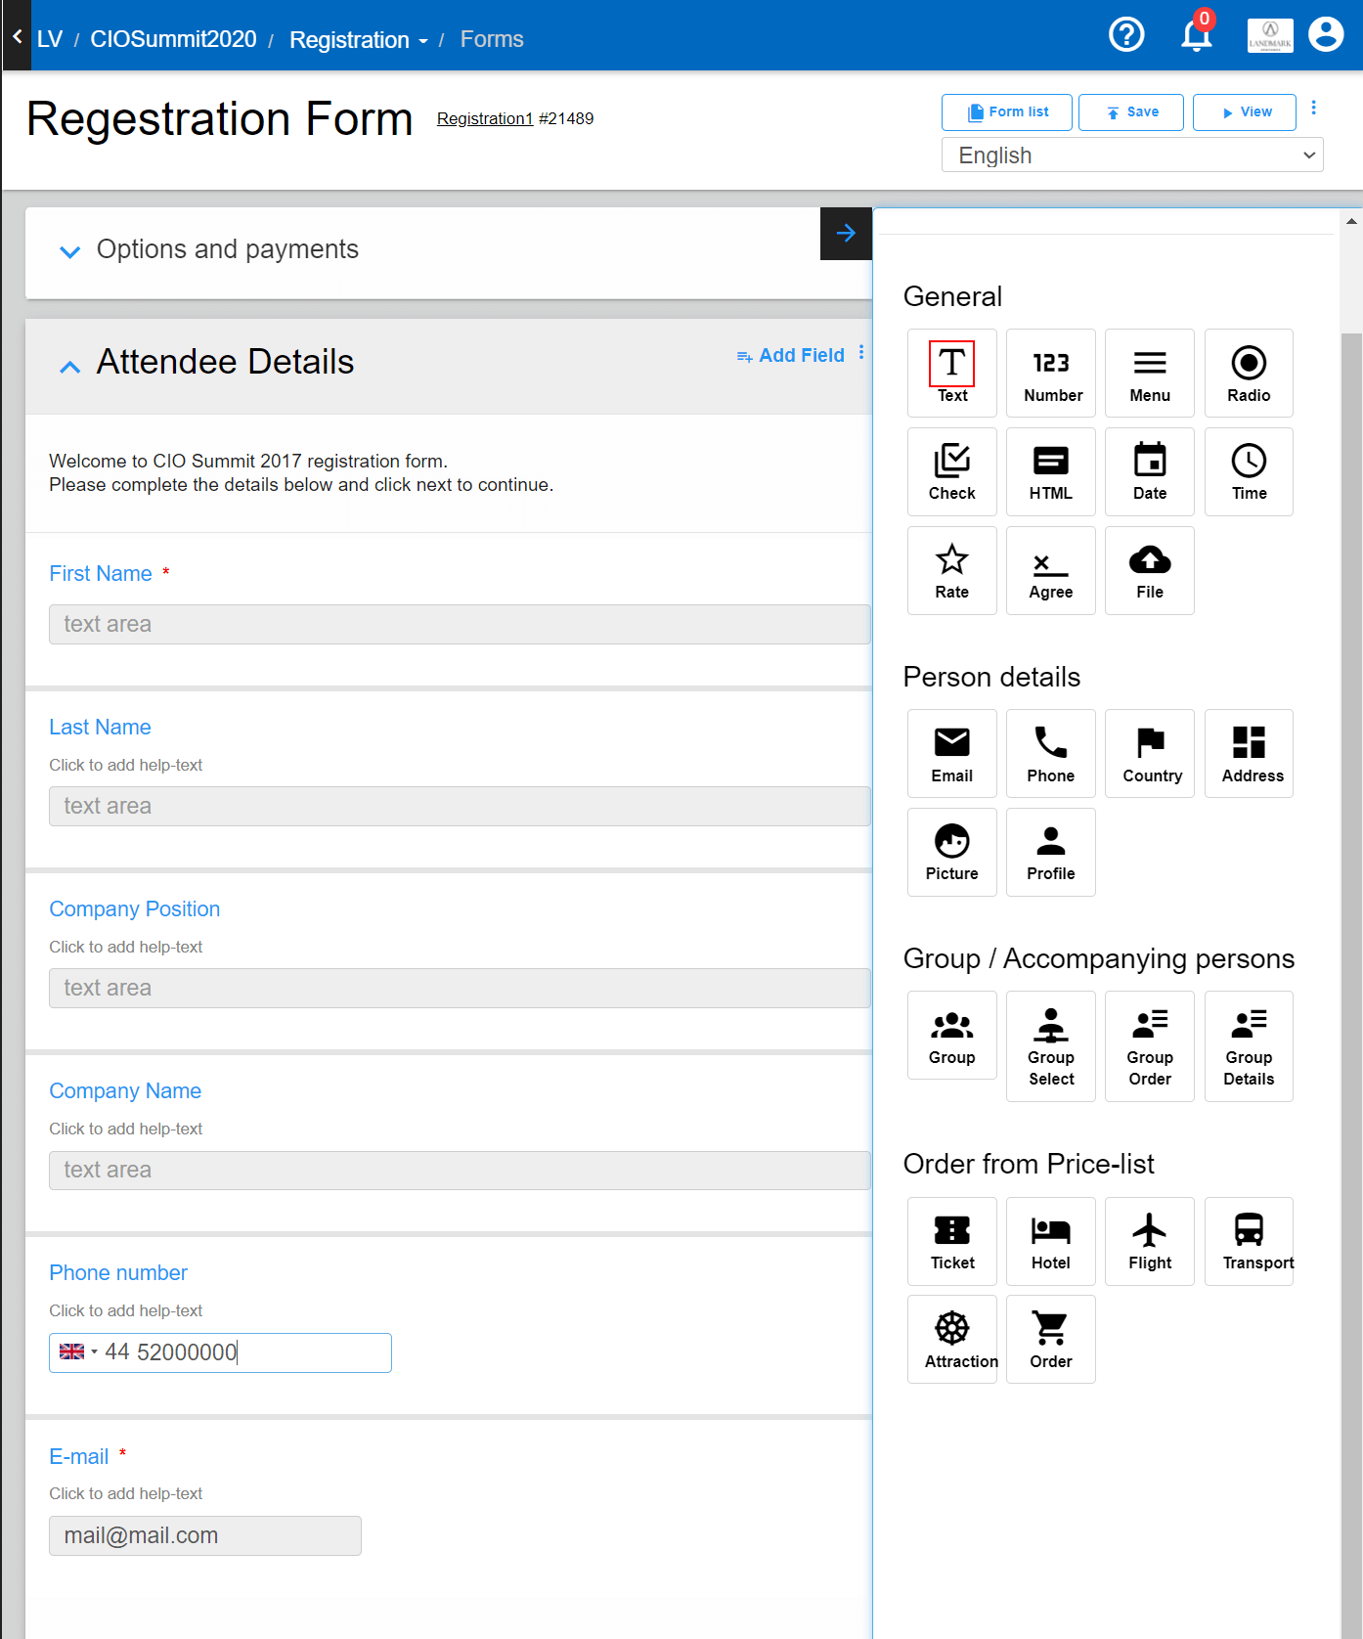Image resolution: width=1363 pixels, height=1639 pixels.
Task: Add an Agree field
Action: tap(1051, 570)
